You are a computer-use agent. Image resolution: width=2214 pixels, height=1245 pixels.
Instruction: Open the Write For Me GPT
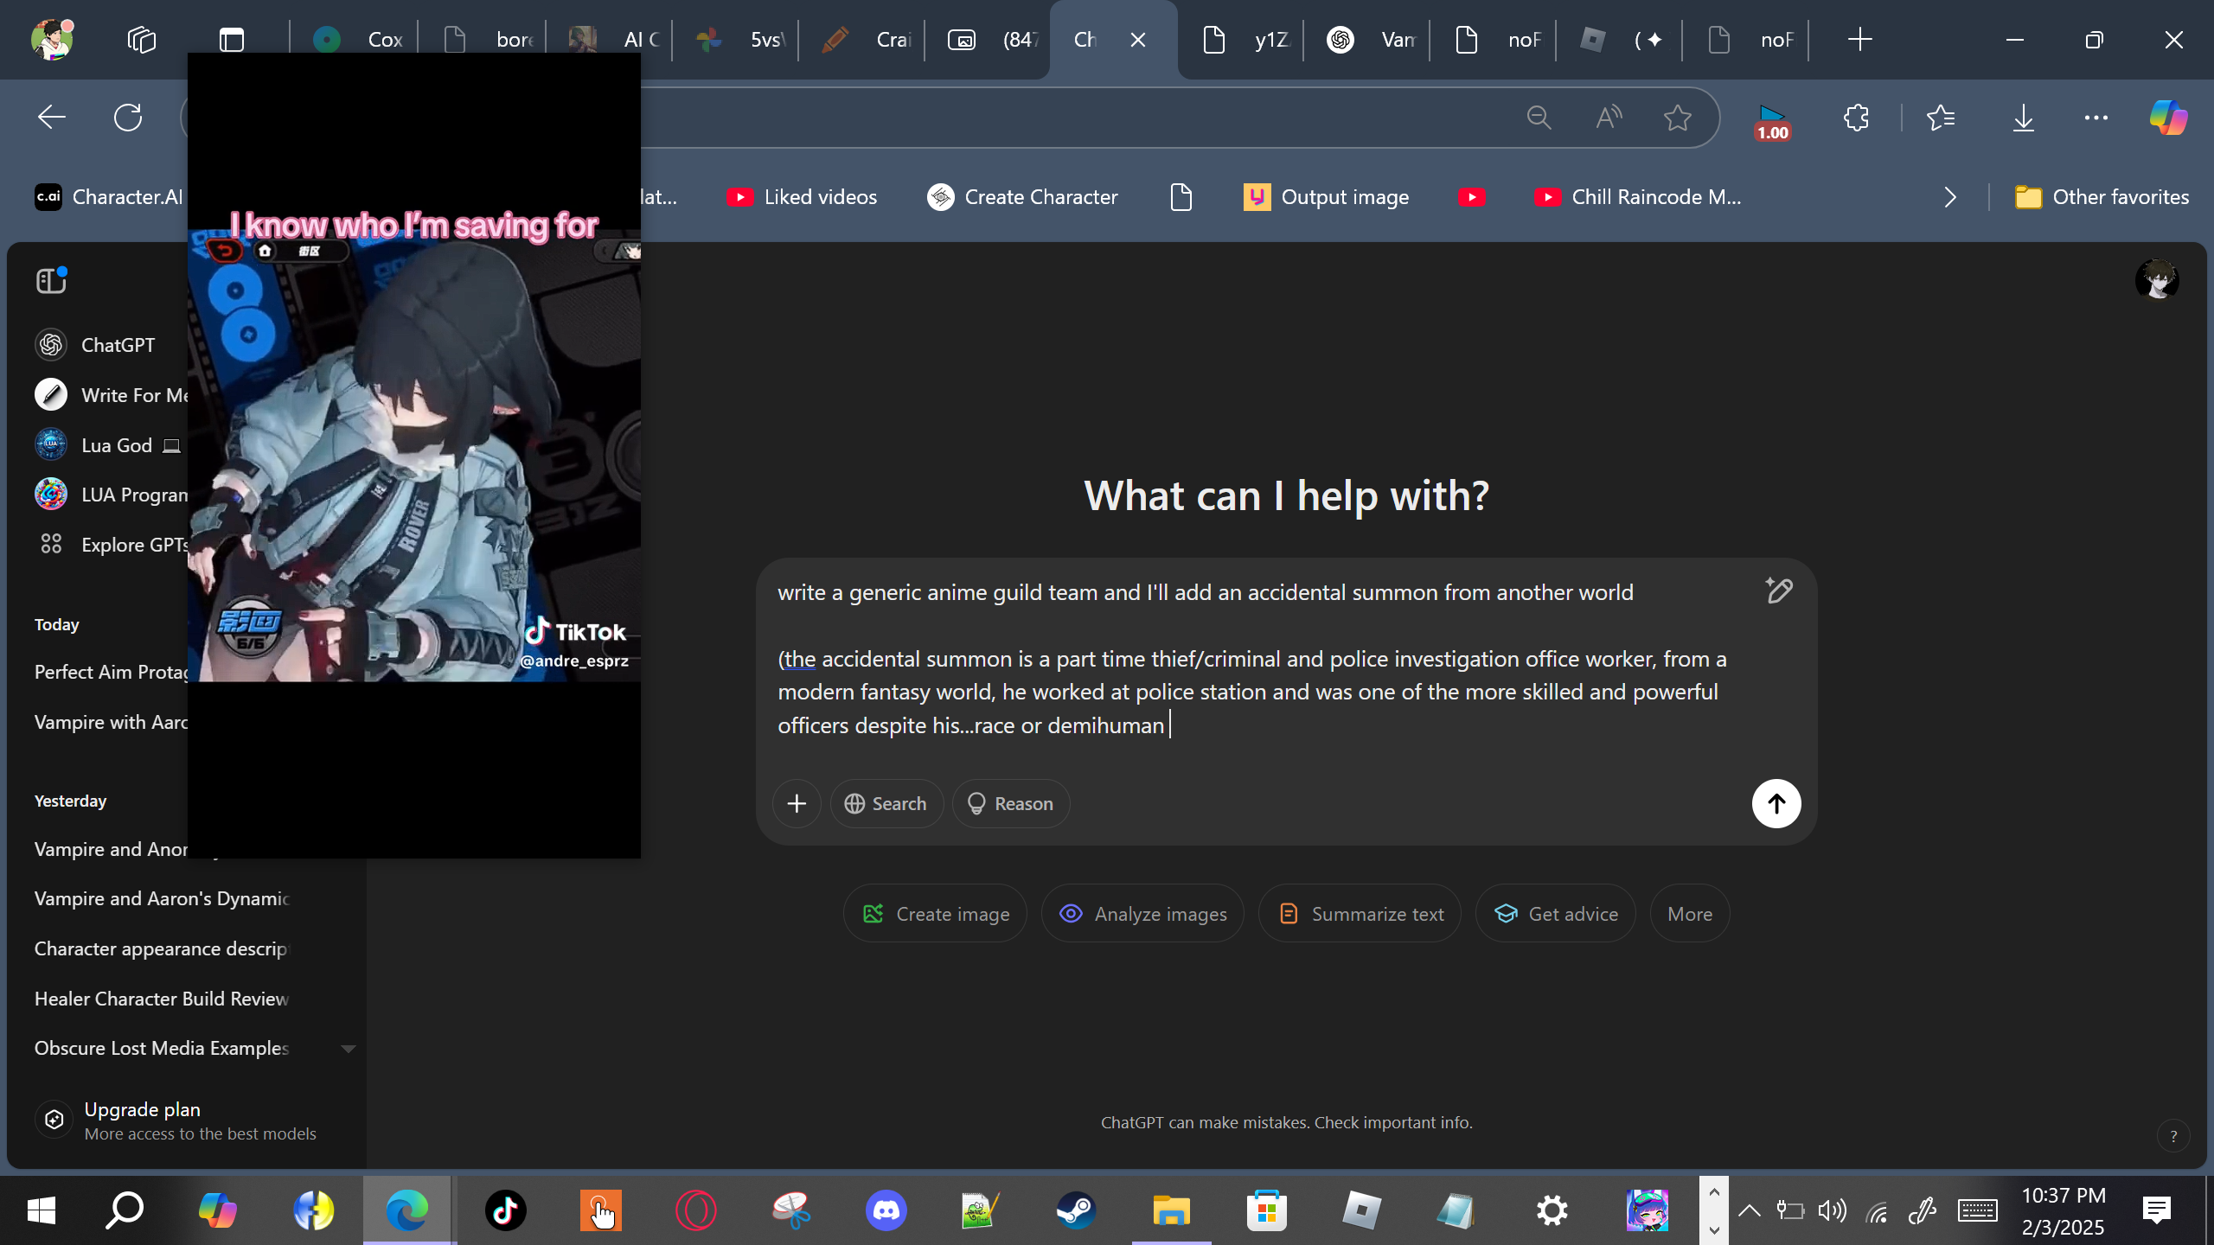(111, 395)
